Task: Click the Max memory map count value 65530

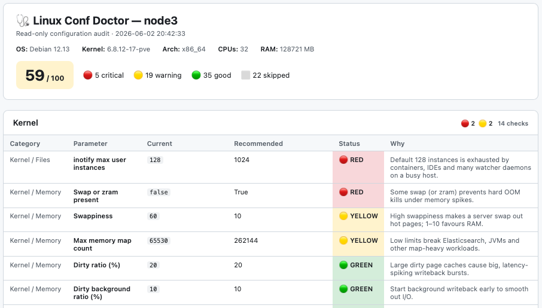Action: click(x=159, y=240)
